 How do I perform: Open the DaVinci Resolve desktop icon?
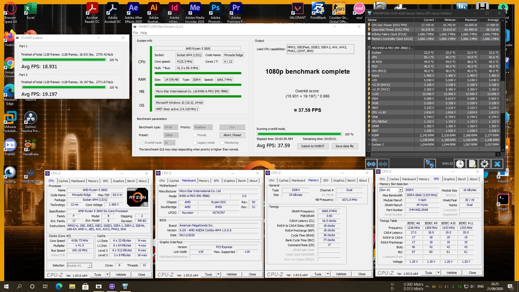(x=31, y=122)
